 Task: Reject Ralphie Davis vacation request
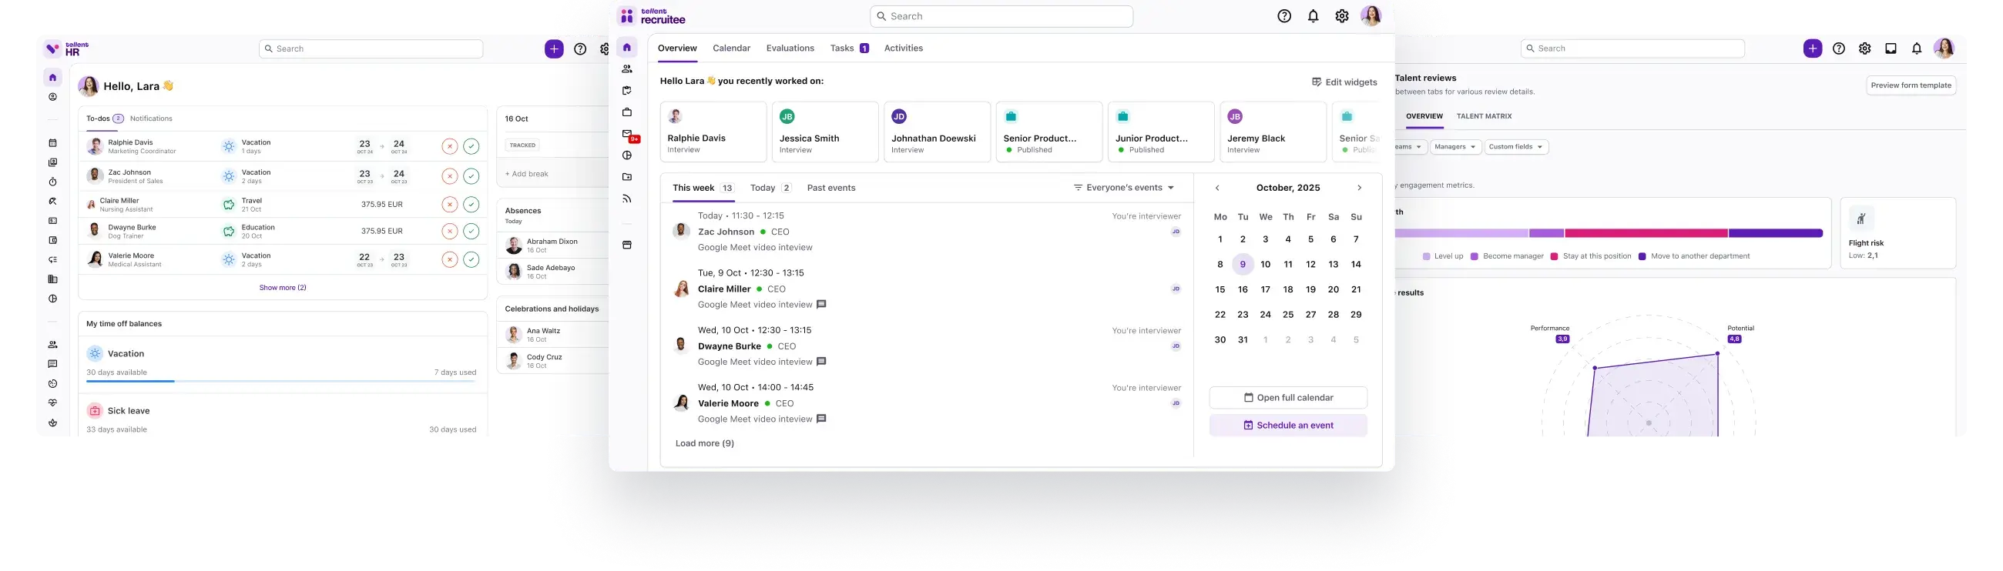(449, 146)
